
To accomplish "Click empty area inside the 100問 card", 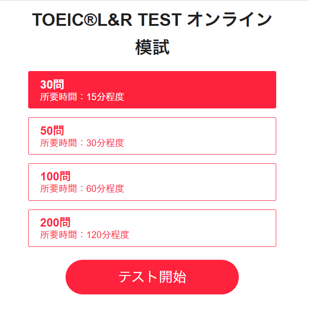I will coord(199,182).
